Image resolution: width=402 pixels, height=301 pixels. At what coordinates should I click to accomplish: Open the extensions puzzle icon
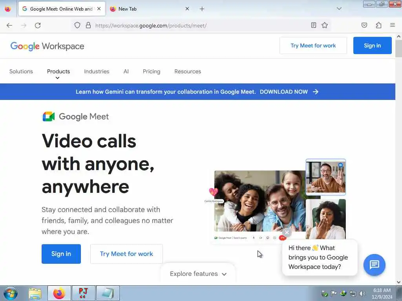pos(378,25)
